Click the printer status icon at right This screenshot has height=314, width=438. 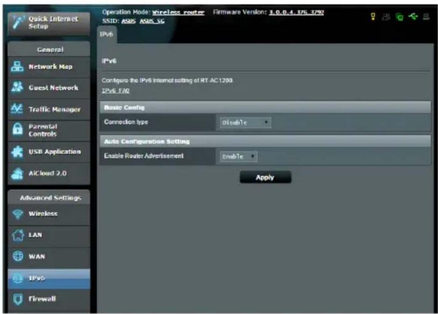tap(426, 17)
